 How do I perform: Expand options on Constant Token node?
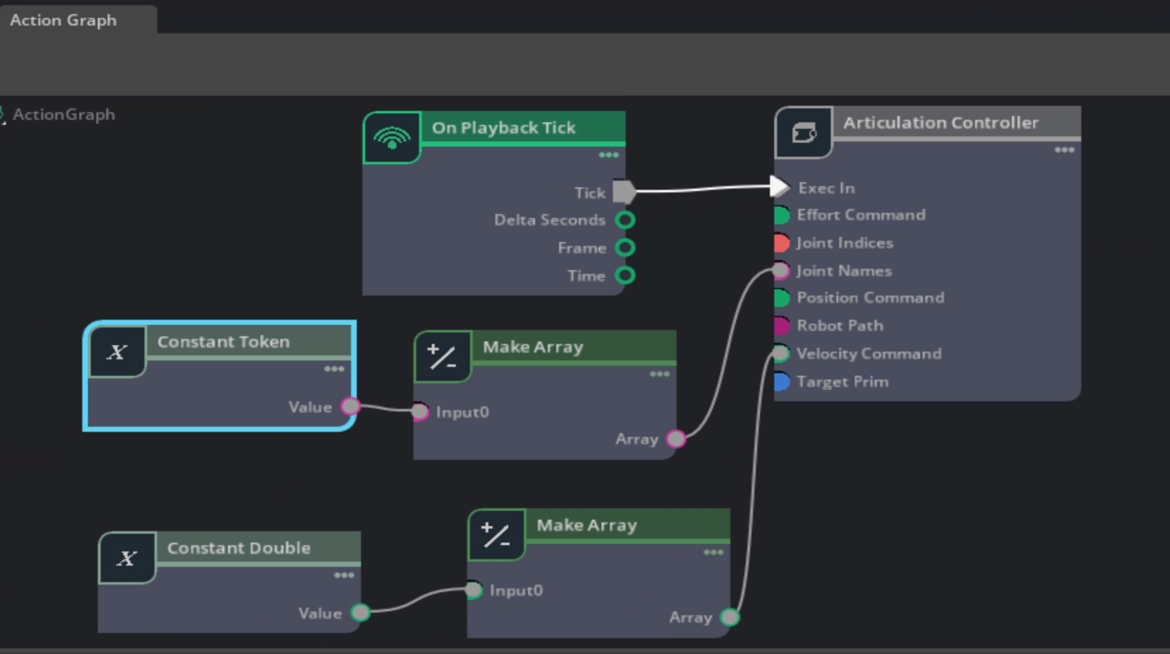point(334,369)
